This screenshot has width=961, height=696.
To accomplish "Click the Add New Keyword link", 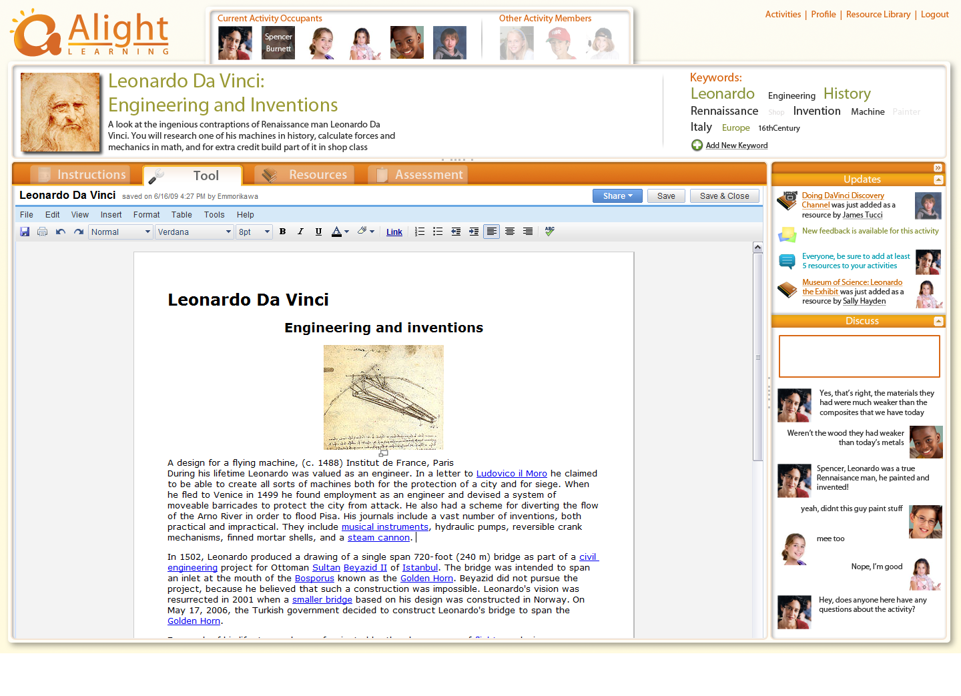I will tap(737, 145).
